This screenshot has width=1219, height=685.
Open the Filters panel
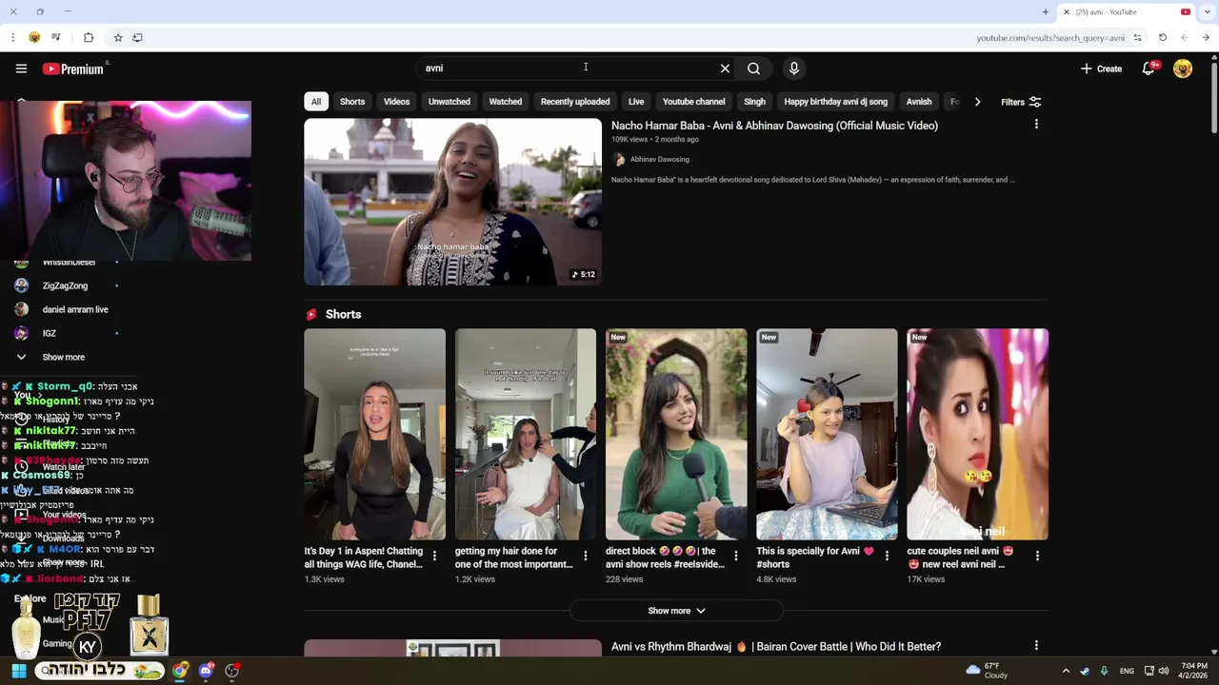[x=1021, y=102]
